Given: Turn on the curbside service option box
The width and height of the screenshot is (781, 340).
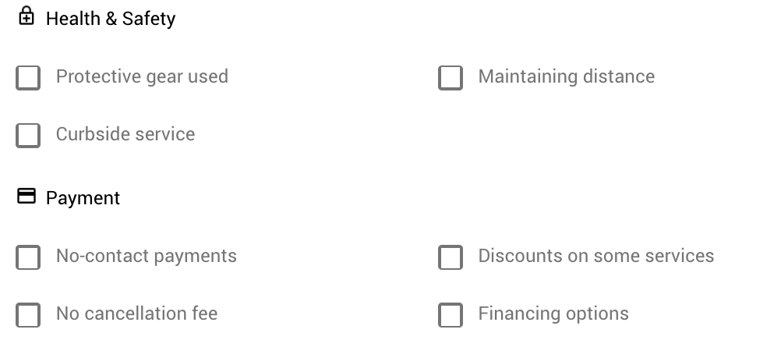Looking at the screenshot, I should pos(28,136).
